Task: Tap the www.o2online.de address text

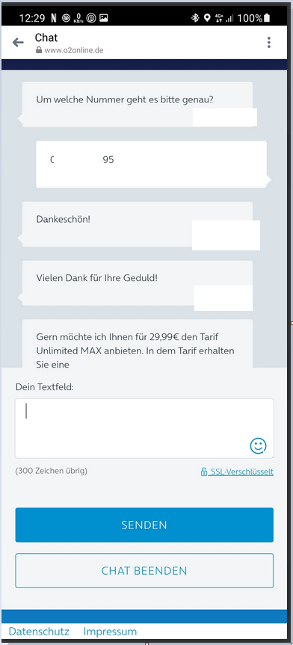Action: coord(74,50)
